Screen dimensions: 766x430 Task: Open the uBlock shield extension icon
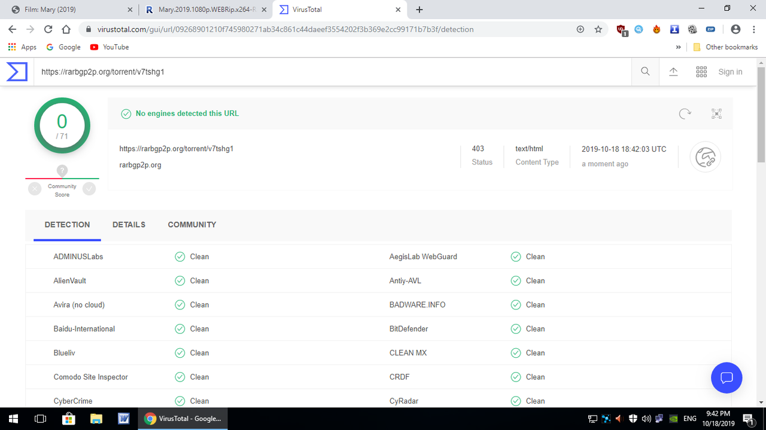(x=622, y=29)
